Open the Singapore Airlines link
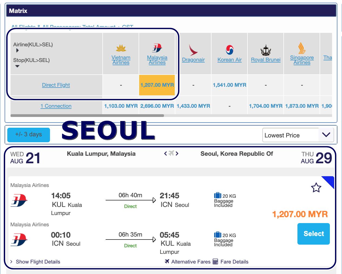 click(x=302, y=60)
